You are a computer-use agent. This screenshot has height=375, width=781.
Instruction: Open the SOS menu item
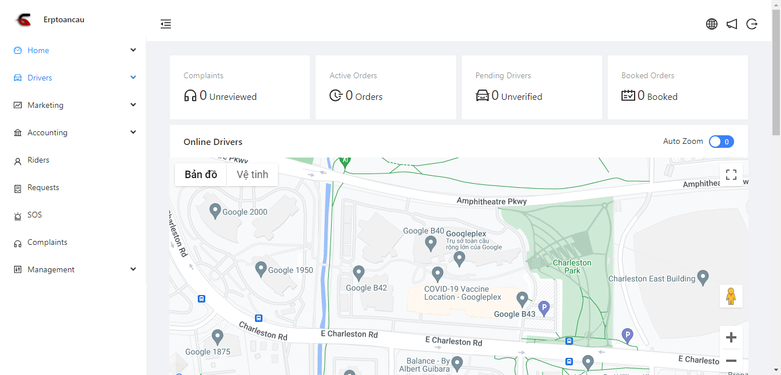[x=34, y=215]
